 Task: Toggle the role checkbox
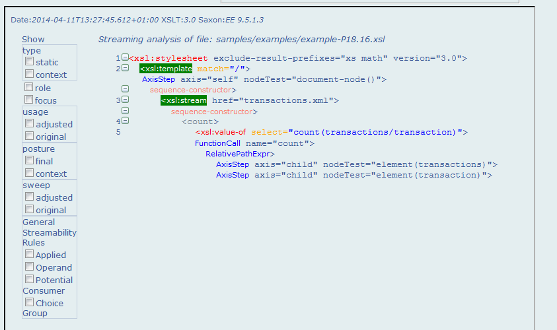[x=29, y=87]
